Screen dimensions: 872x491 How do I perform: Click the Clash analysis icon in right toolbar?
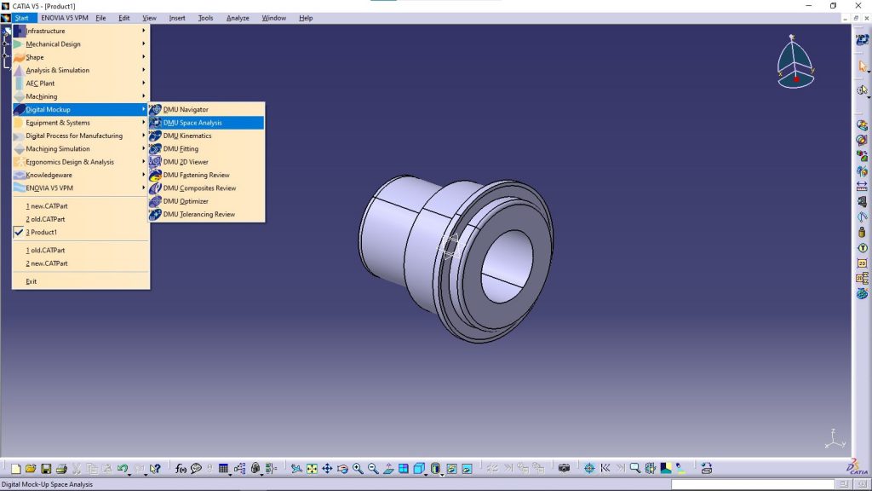(862, 125)
